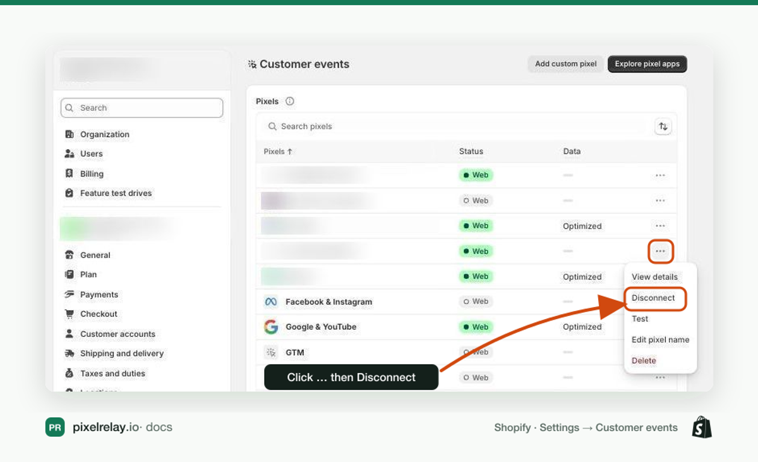Open Feature test drives page
This screenshot has width=758, height=462.
pyautogui.click(x=116, y=193)
